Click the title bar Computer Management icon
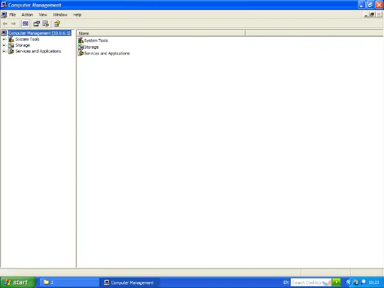 coord(4,5)
